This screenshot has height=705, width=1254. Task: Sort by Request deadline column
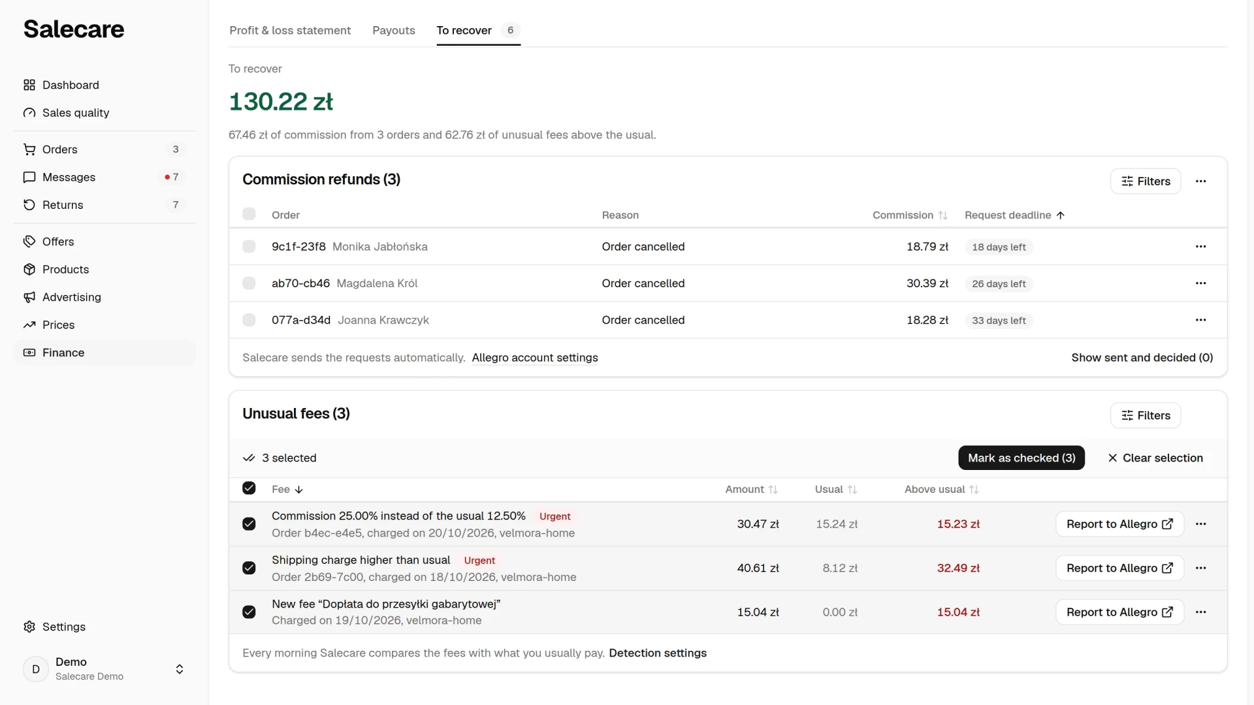[1015, 215]
